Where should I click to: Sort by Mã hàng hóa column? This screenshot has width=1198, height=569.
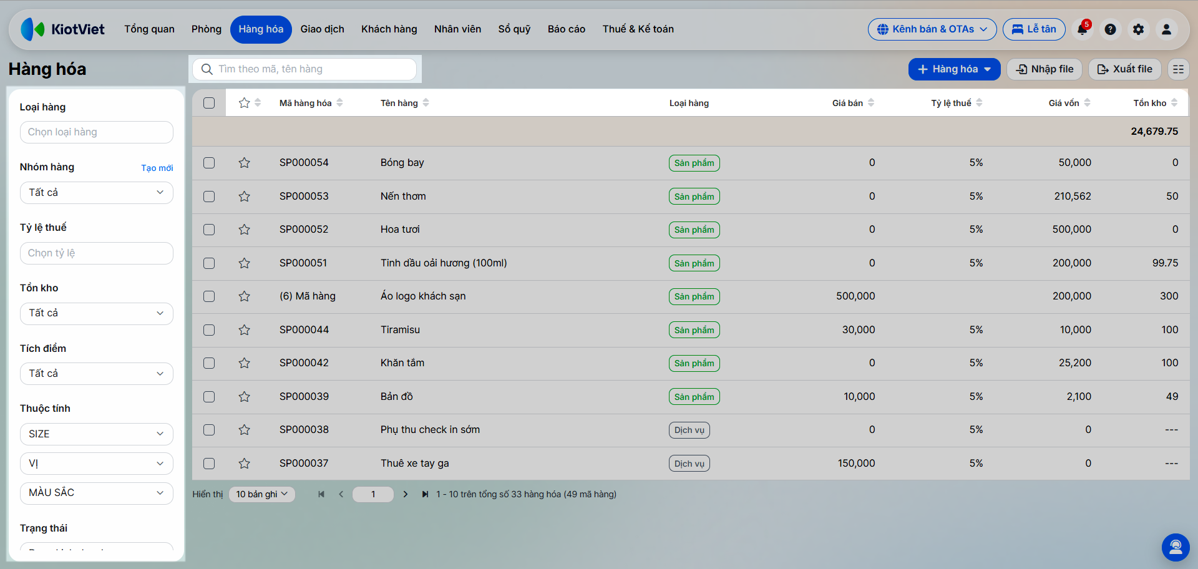pos(311,103)
